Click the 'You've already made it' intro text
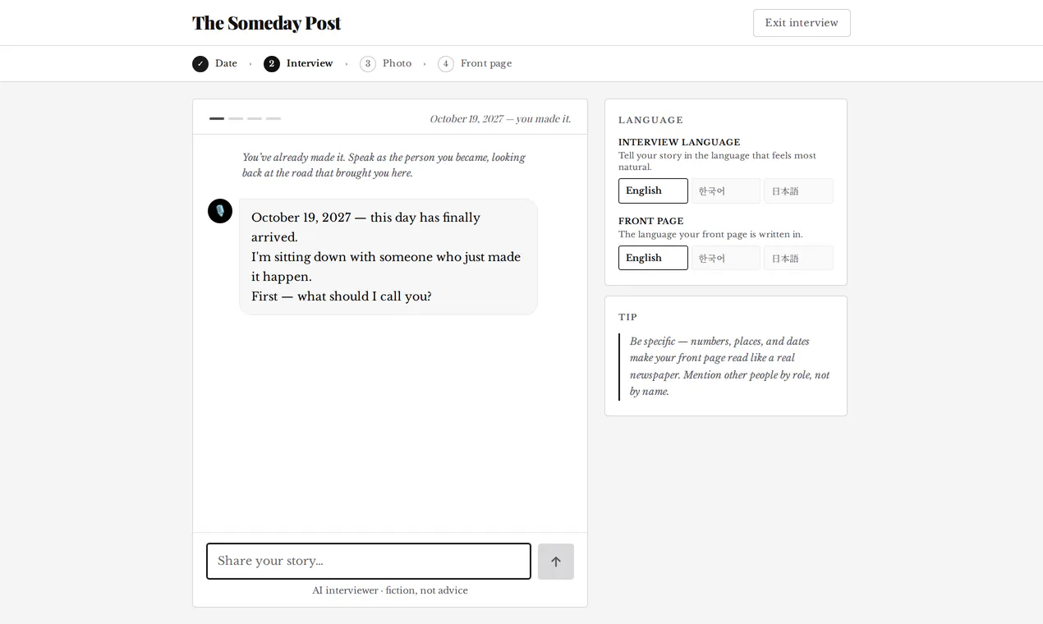Screen dimensions: 1043x624 384,165
